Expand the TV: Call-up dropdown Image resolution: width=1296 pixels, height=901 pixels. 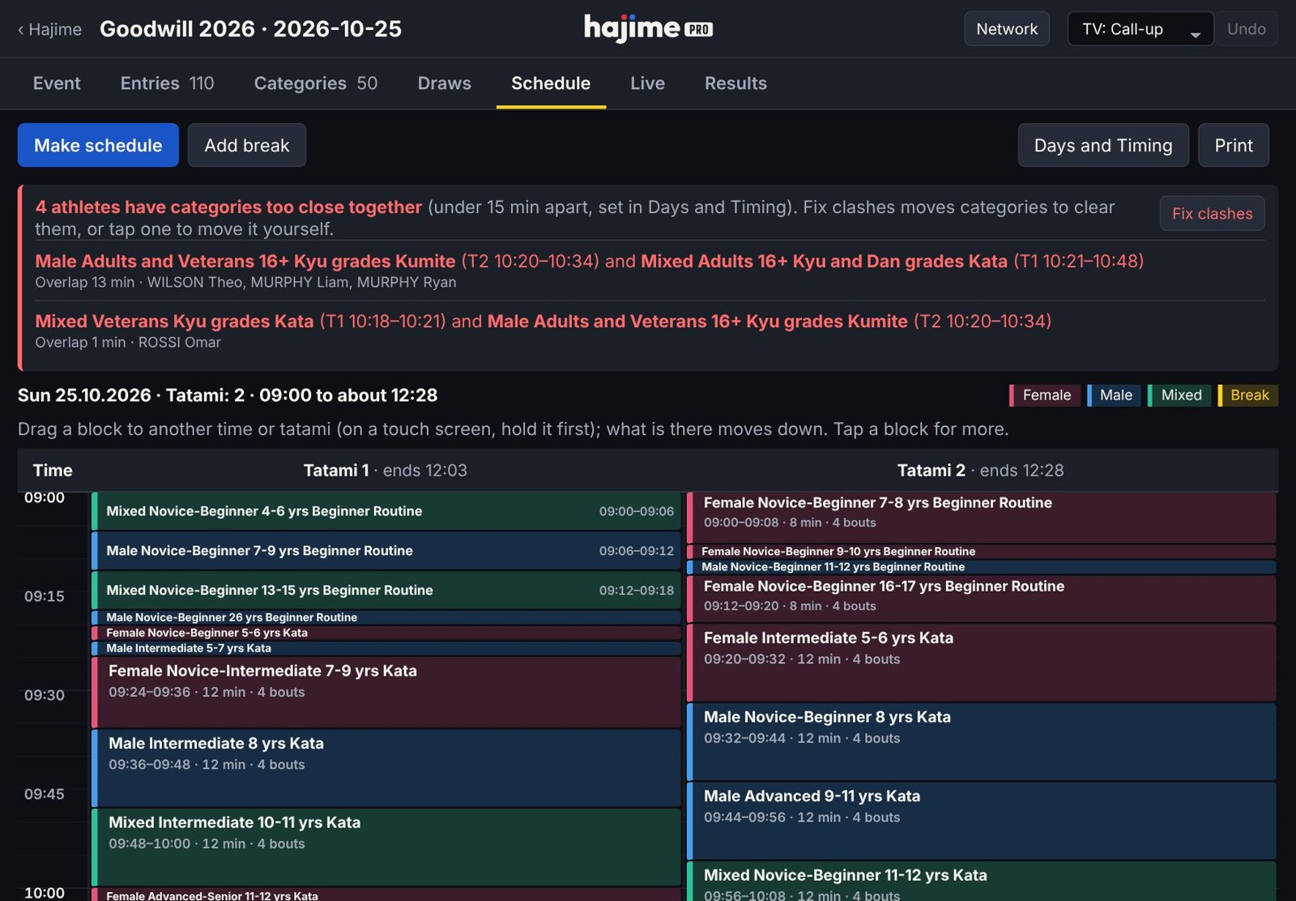[1140, 29]
